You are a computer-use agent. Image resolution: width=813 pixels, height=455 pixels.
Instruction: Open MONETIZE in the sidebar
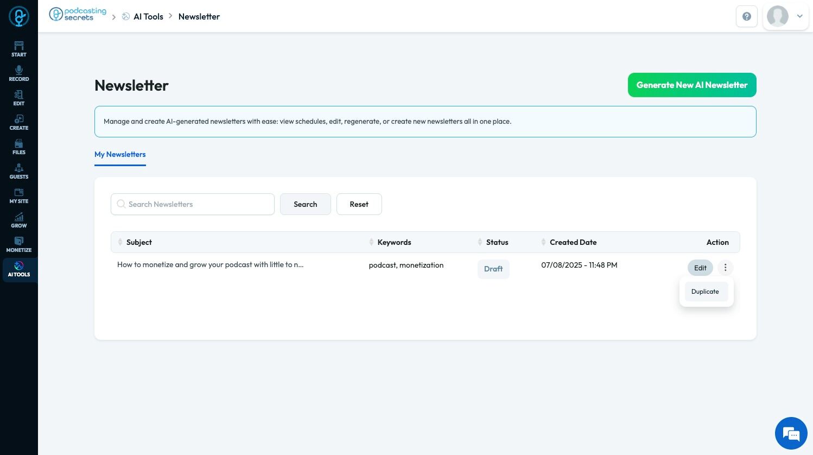[19, 244]
